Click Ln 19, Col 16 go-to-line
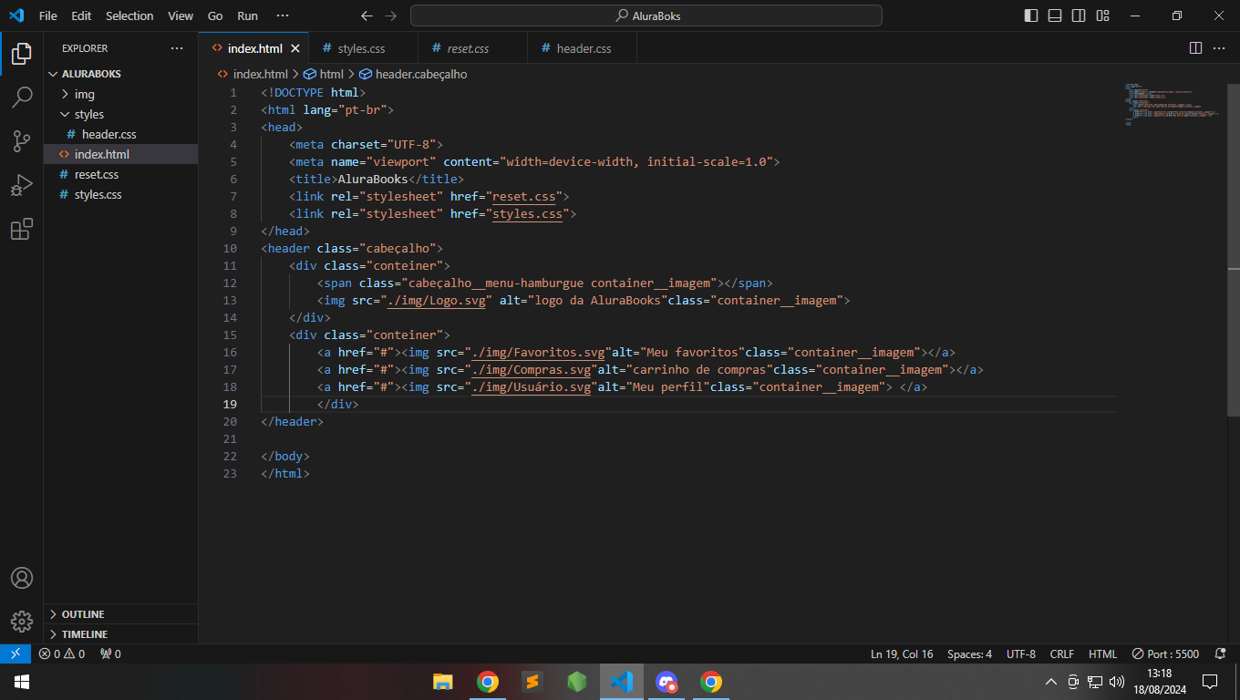 point(902,654)
